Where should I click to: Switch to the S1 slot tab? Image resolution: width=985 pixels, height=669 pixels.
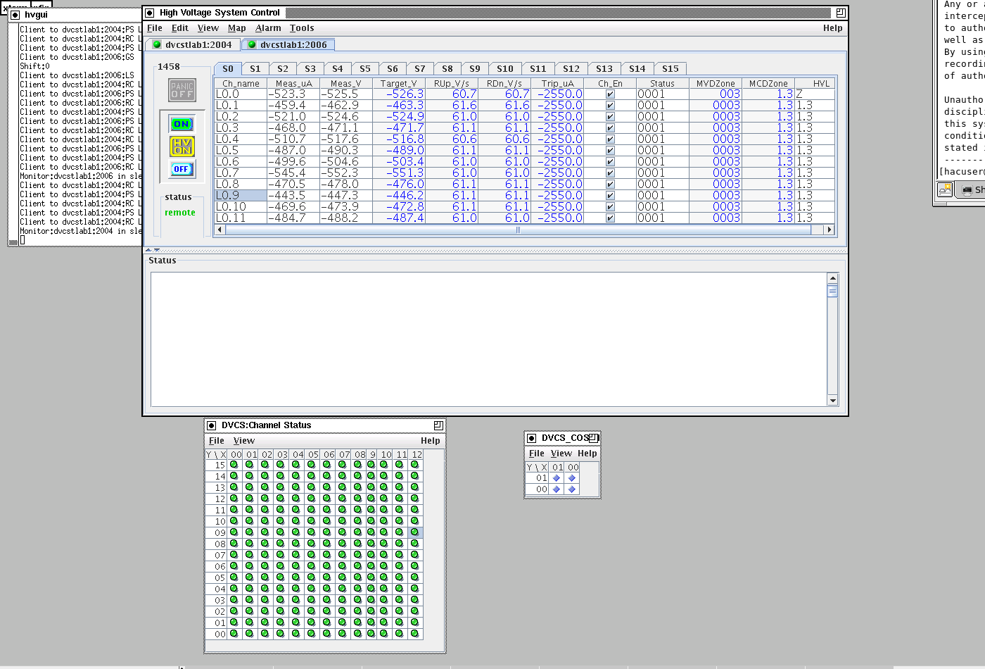pyautogui.click(x=255, y=68)
